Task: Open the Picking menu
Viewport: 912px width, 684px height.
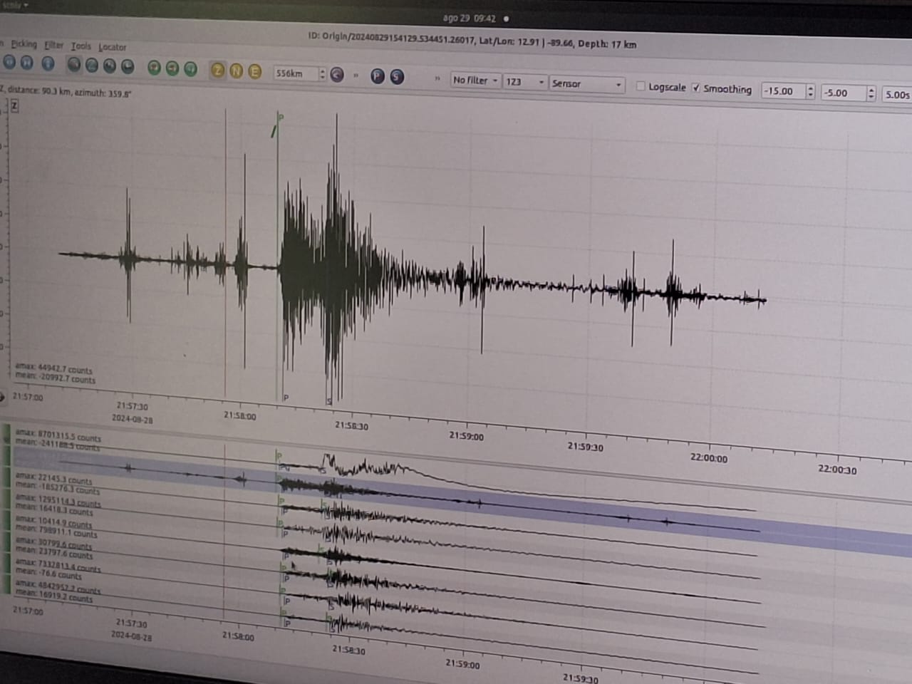Action: click(x=24, y=44)
